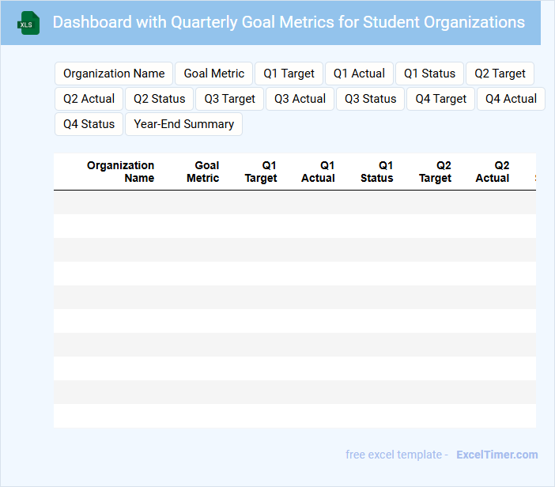The width and height of the screenshot is (555, 487).
Task: Click the Q3 Status tag
Action: pyautogui.click(x=370, y=99)
